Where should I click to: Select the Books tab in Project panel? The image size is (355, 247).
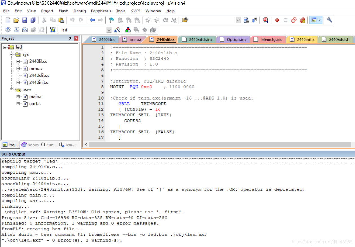point(30,145)
